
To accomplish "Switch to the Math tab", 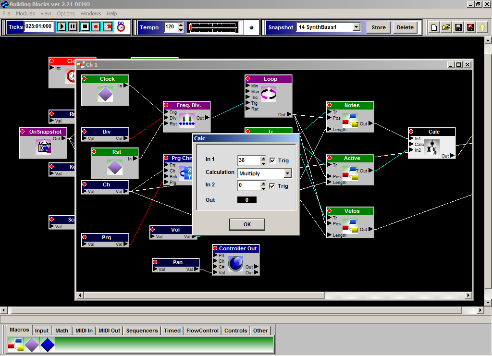I will click(x=61, y=331).
